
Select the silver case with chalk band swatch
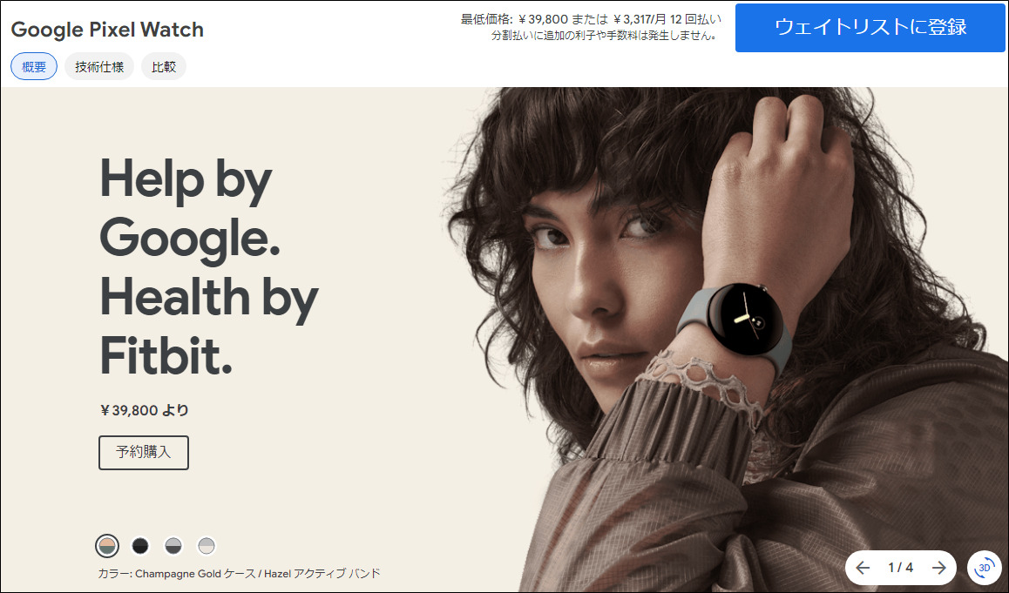(206, 546)
